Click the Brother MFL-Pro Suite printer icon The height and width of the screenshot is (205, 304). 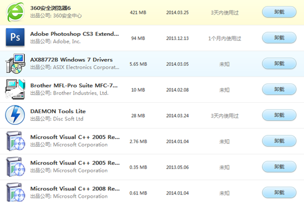(15, 90)
